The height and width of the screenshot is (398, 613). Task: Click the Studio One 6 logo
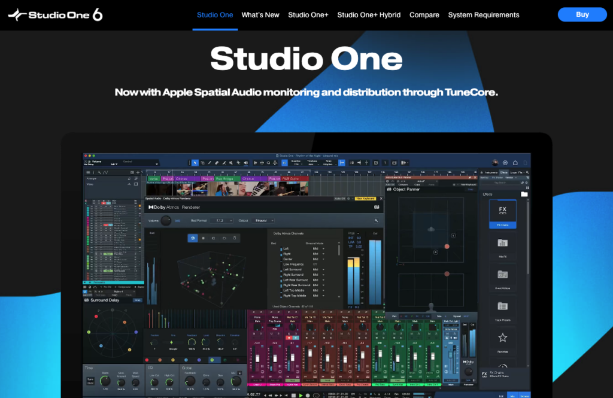point(56,15)
